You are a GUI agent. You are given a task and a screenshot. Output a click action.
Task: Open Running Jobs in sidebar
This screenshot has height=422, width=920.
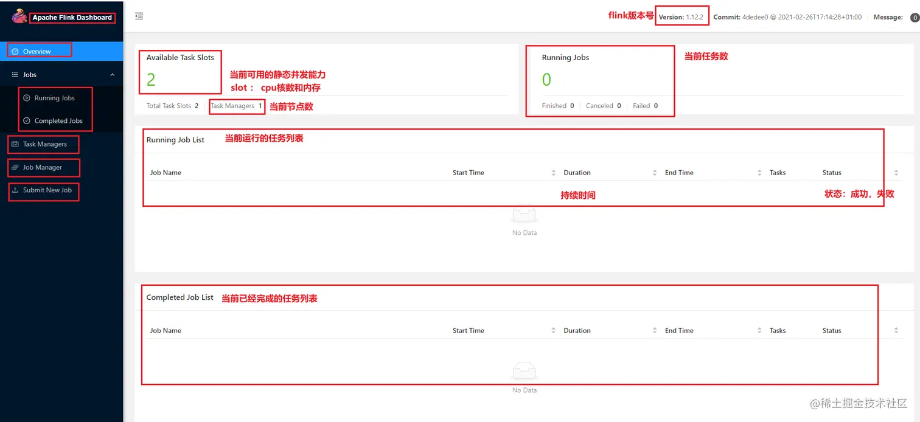(55, 98)
